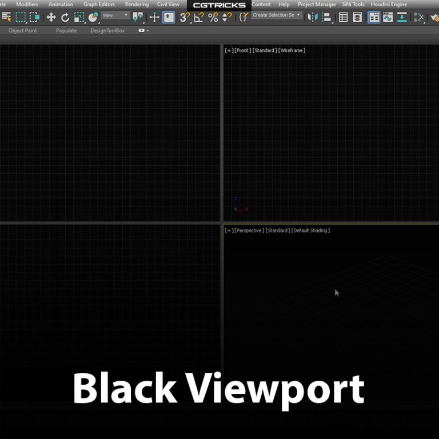Click the Select by Name icon
This screenshot has width=439, height=439.
7,17
